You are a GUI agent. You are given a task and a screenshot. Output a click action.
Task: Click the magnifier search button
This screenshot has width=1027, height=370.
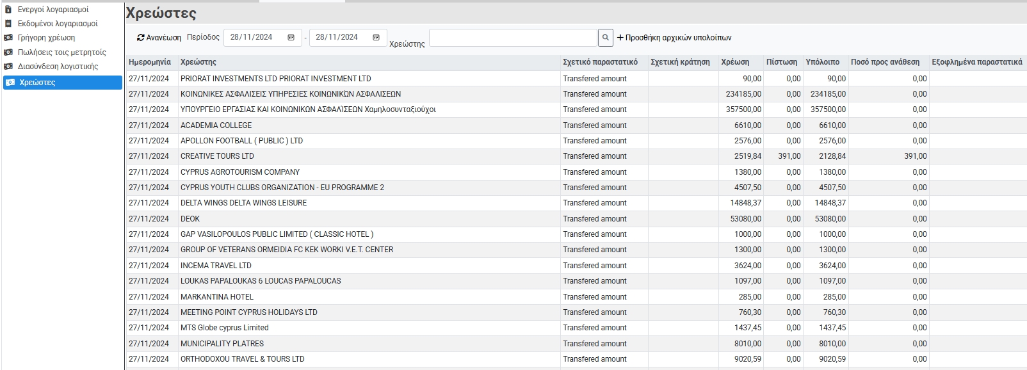click(606, 38)
